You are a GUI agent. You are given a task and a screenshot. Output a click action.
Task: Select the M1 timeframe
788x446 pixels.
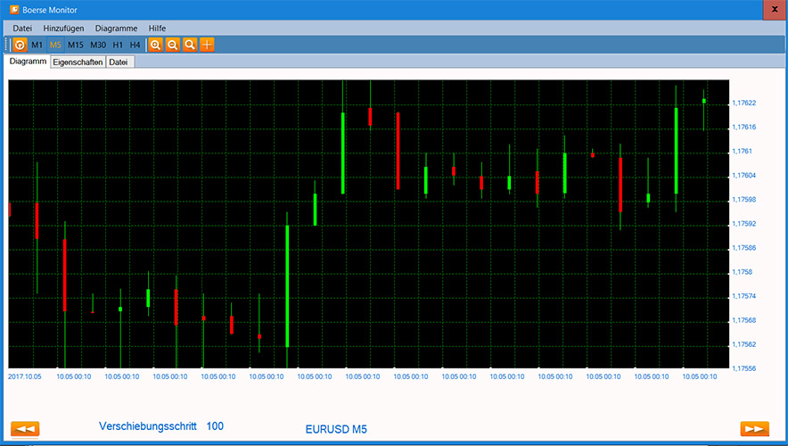coord(37,45)
